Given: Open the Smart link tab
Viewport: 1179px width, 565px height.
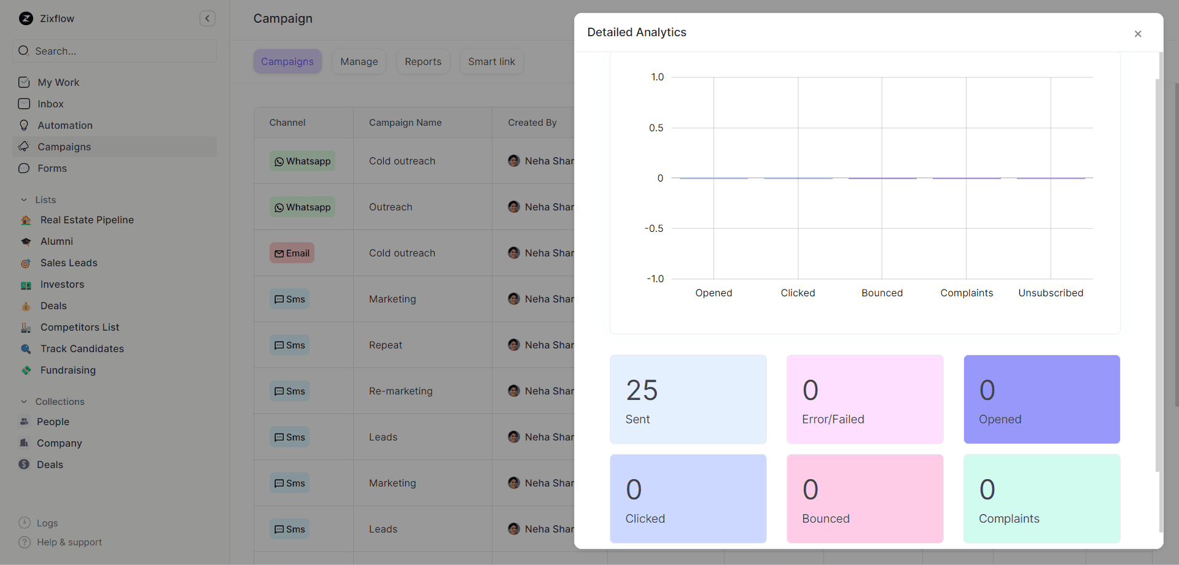Looking at the screenshot, I should click(491, 61).
